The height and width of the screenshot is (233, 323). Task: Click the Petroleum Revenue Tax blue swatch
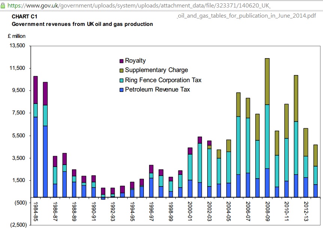tap(121, 90)
